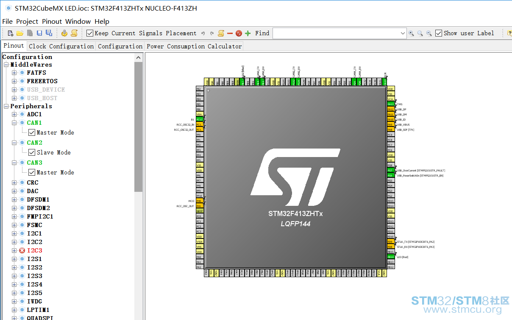Click the middle magnifier zoom icon
The width and height of the screenshot is (512, 320).
(x=420, y=33)
